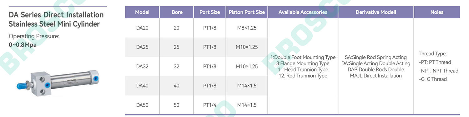Select the DA20 model cell
Image resolution: width=469 pixels, height=117 pixels.
click(x=142, y=28)
